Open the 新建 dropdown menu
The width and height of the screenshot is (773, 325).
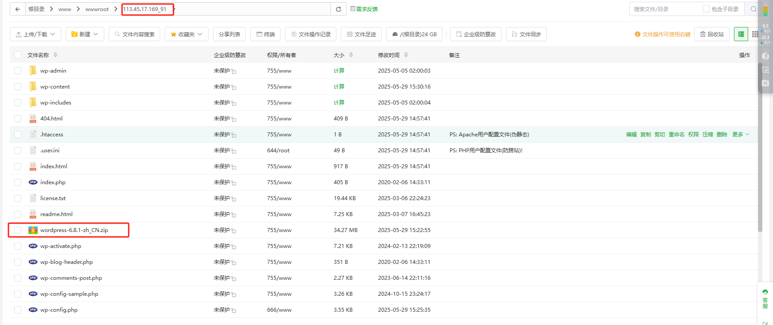[x=85, y=34]
